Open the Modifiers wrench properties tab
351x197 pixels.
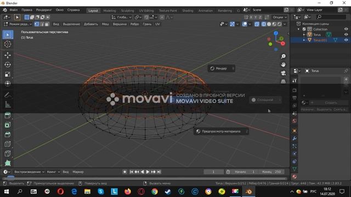coord(295,138)
